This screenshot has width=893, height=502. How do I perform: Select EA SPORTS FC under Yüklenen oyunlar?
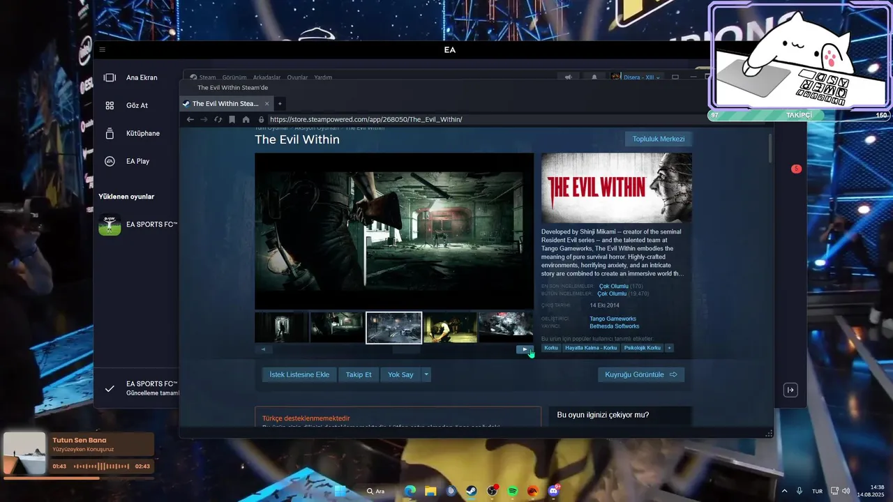(x=139, y=225)
